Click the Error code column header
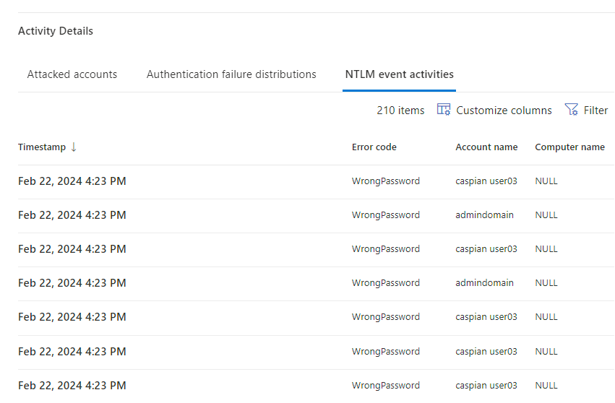The height and width of the screenshot is (403, 615). pyautogui.click(x=374, y=147)
